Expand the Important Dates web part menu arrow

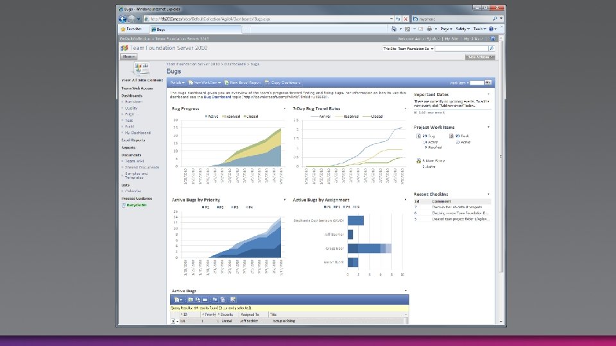click(488, 94)
